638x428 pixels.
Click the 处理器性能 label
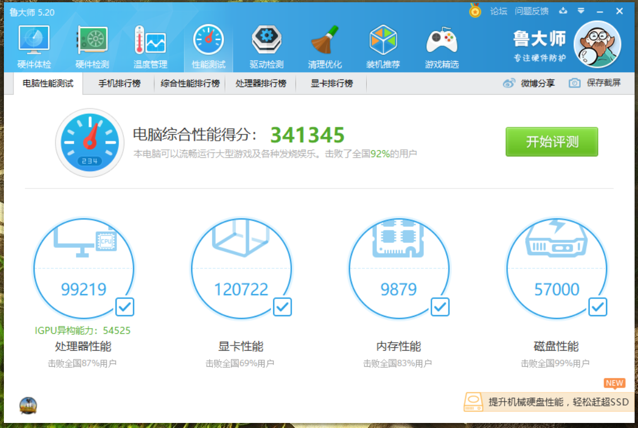coord(83,347)
